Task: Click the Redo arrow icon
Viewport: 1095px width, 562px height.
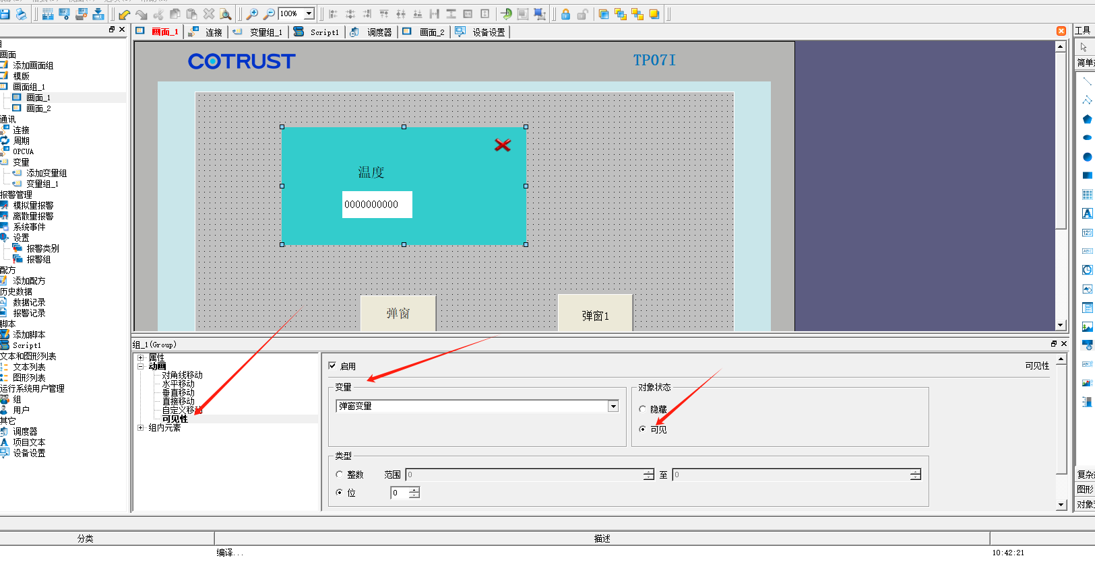Action: click(x=142, y=13)
